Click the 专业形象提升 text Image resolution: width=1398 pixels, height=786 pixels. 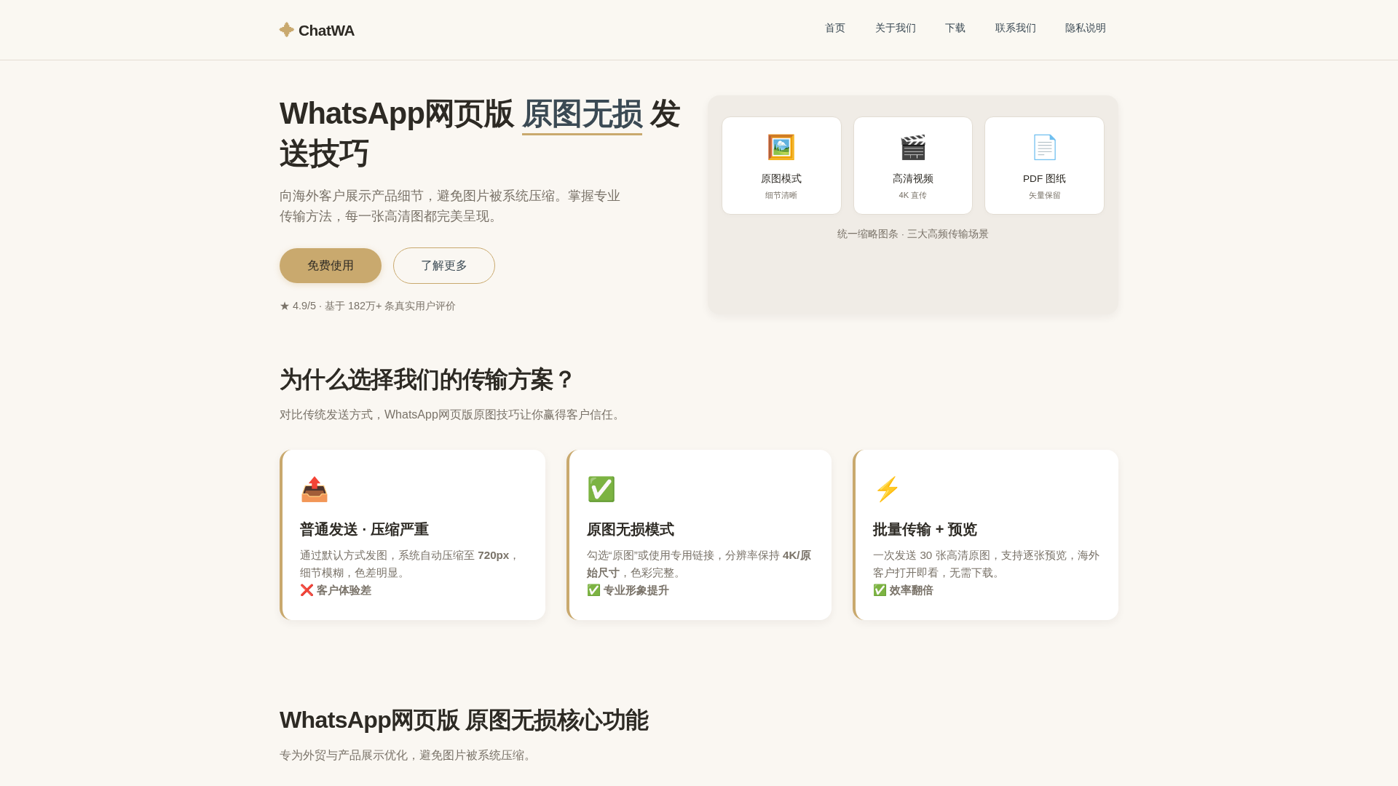point(636,590)
